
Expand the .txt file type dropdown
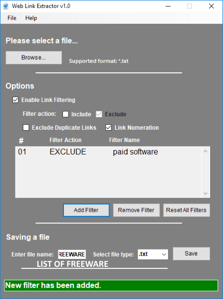(153, 254)
